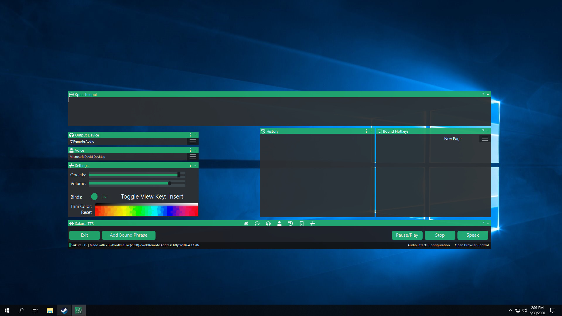
Task: Open Audio Effects Configuration
Action: pyautogui.click(x=428, y=245)
